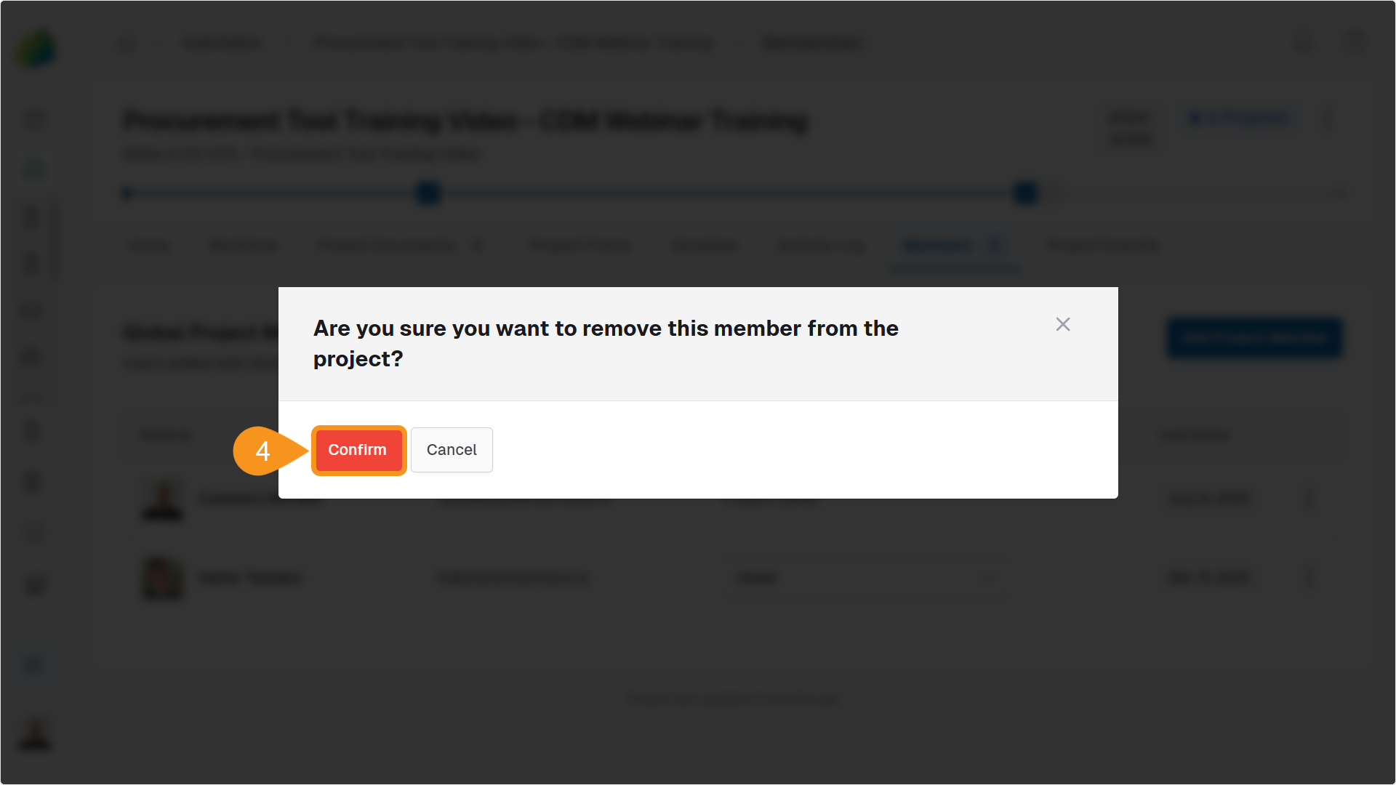Select the green highlighted icon in the left sidebar
Screen dimensions: 1396x785
[33, 168]
